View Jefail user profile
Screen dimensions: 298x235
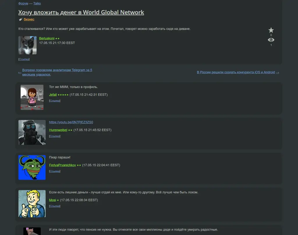pos(53,95)
